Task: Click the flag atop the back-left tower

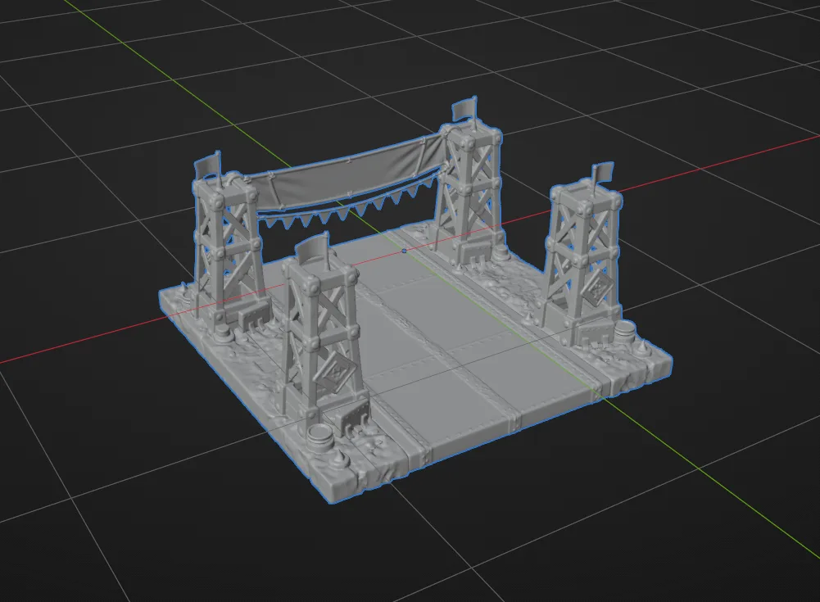Action: (x=209, y=165)
